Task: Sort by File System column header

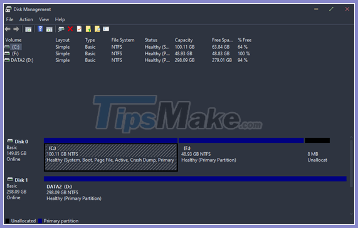Action: tap(123, 40)
